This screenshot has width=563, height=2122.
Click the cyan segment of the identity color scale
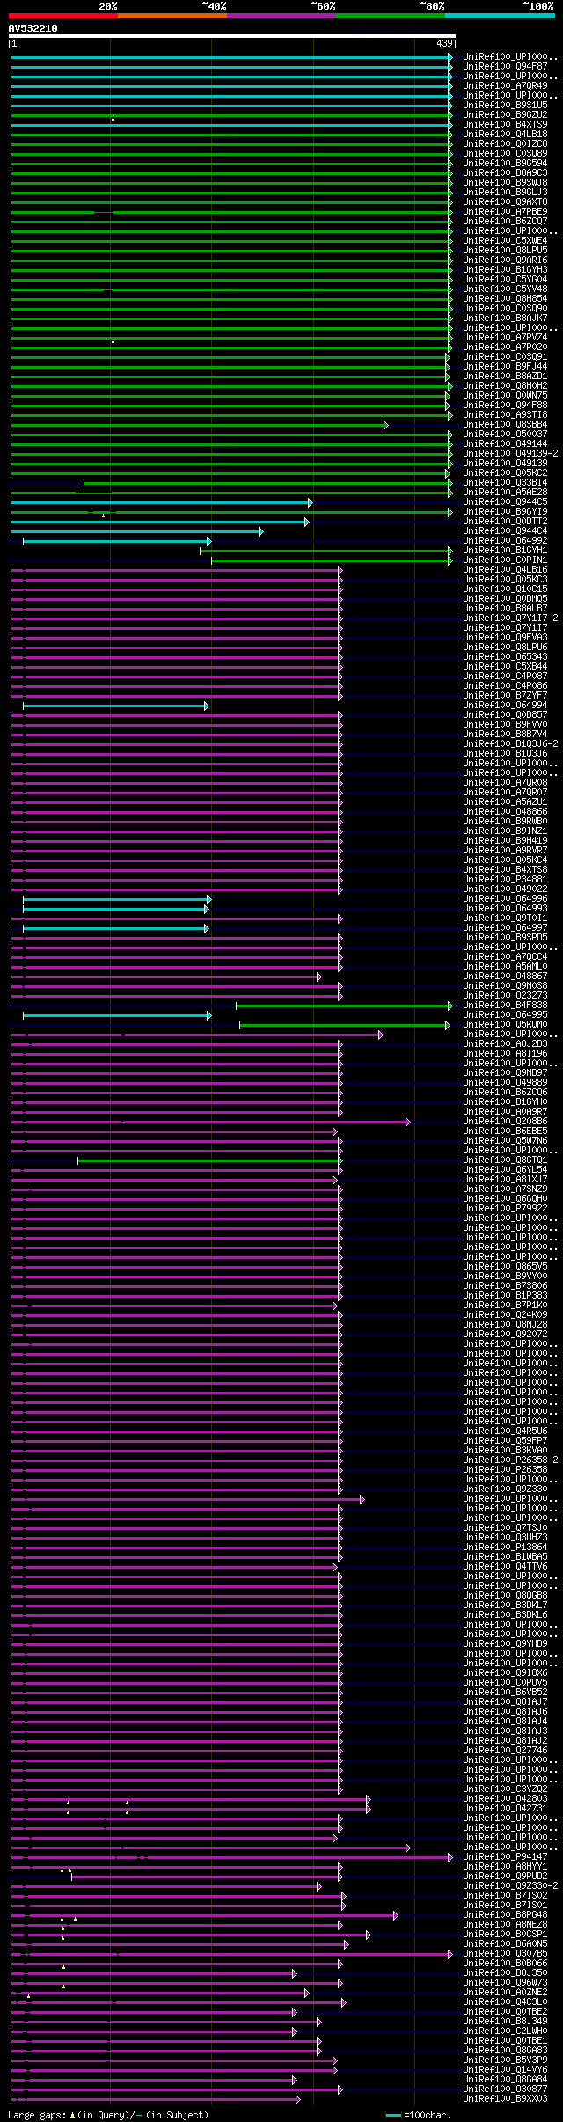(x=500, y=16)
